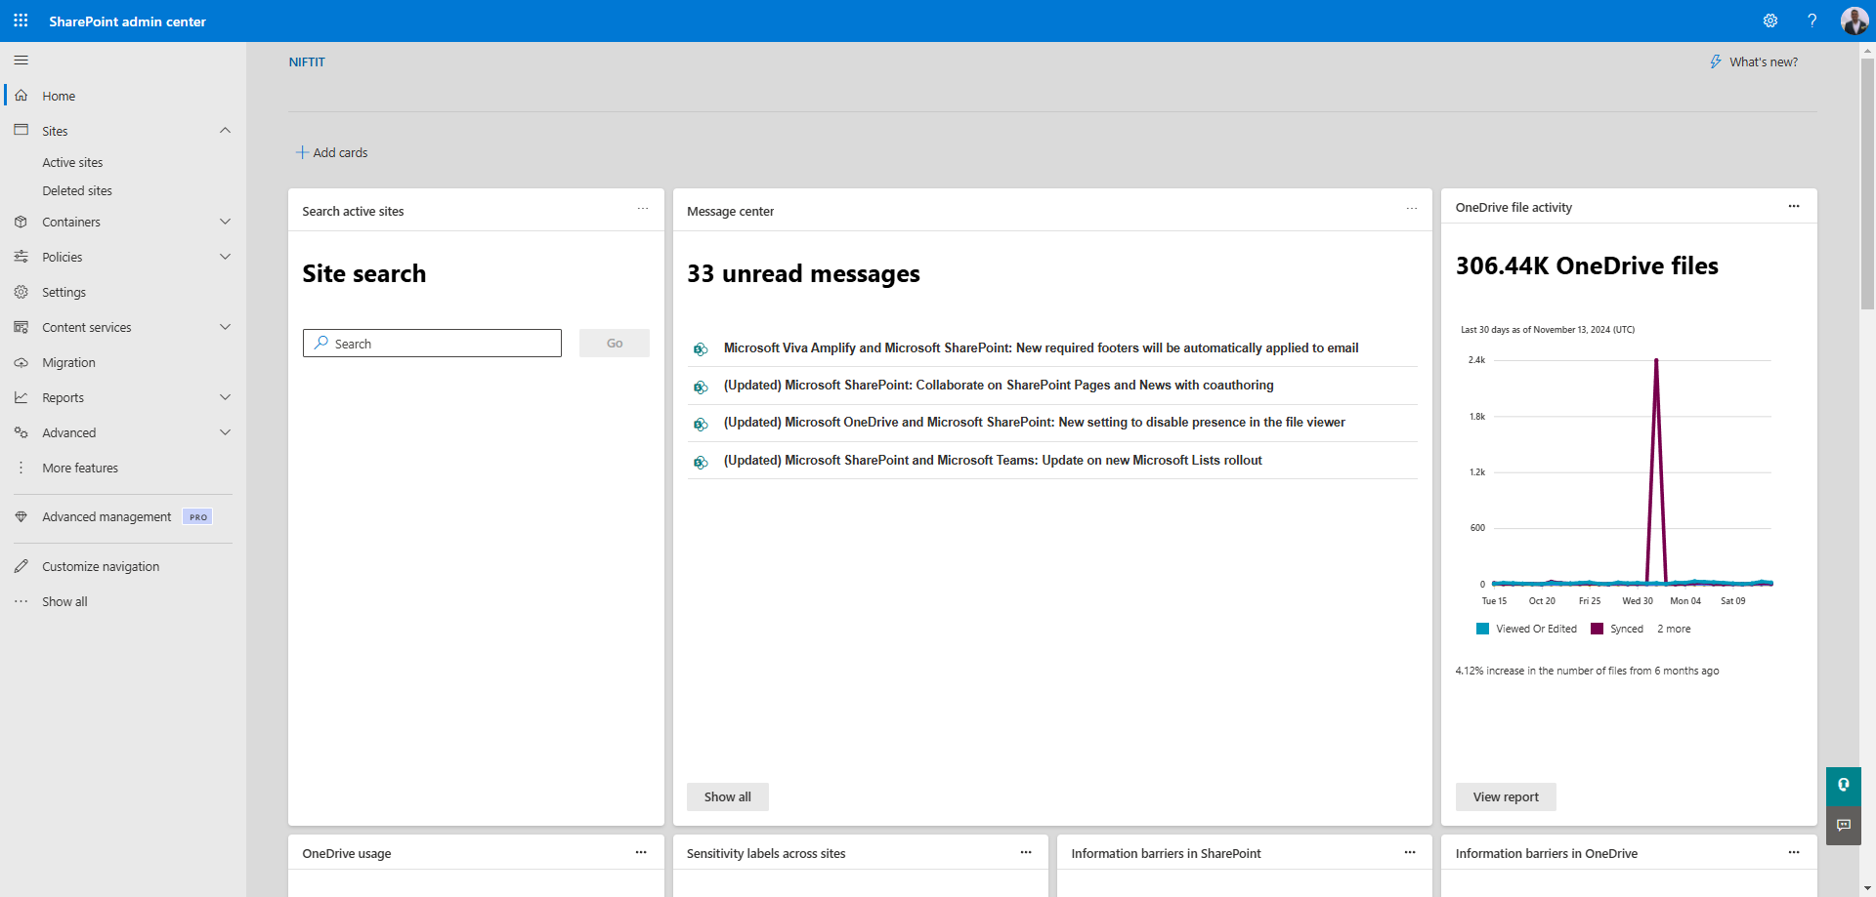
Task: Click the feedback chat floating button
Action: pyautogui.click(x=1844, y=826)
